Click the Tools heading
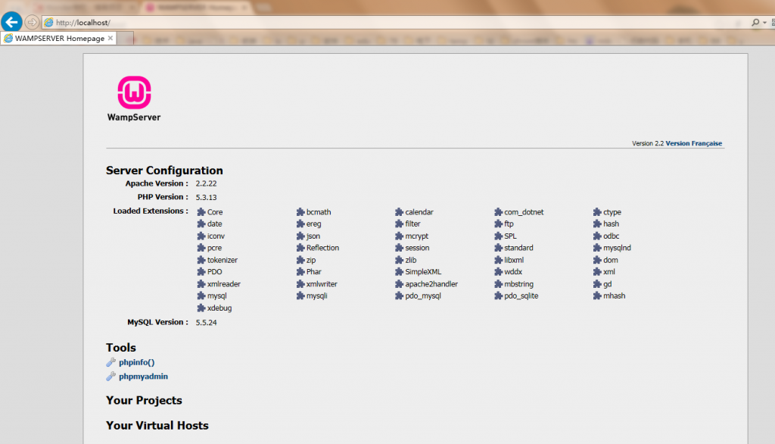This screenshot has height=444, width=775. pos(120,348)
